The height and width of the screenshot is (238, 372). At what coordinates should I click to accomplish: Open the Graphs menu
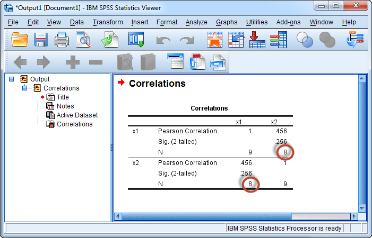(227, 22)
